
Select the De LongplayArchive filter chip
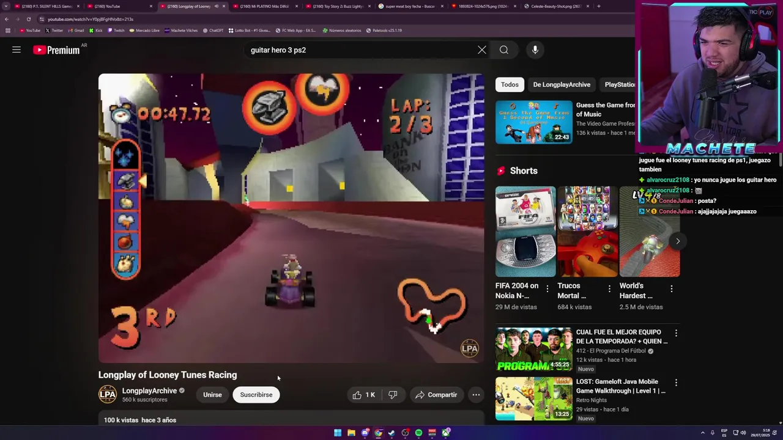coord(562,84)
